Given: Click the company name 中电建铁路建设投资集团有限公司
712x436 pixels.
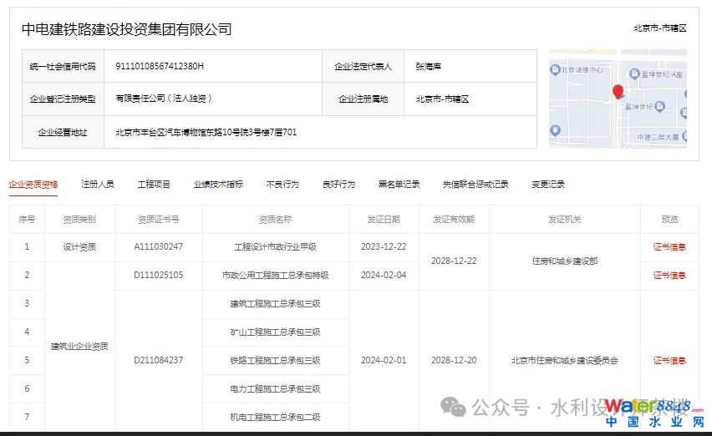Looking at the screenshot, I should point(126,29).
